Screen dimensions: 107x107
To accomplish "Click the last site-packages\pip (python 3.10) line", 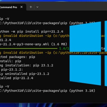I will pyautogui.click(x=48, y=91).
